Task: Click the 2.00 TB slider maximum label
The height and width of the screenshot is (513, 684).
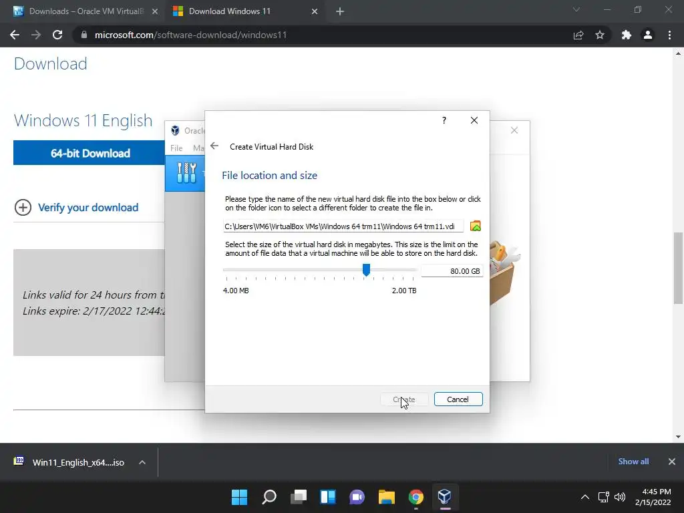Action: pyautogui.click(x=404, y=291)
